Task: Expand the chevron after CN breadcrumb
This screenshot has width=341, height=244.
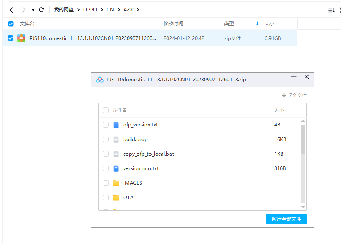Action: tap(118, 10)
